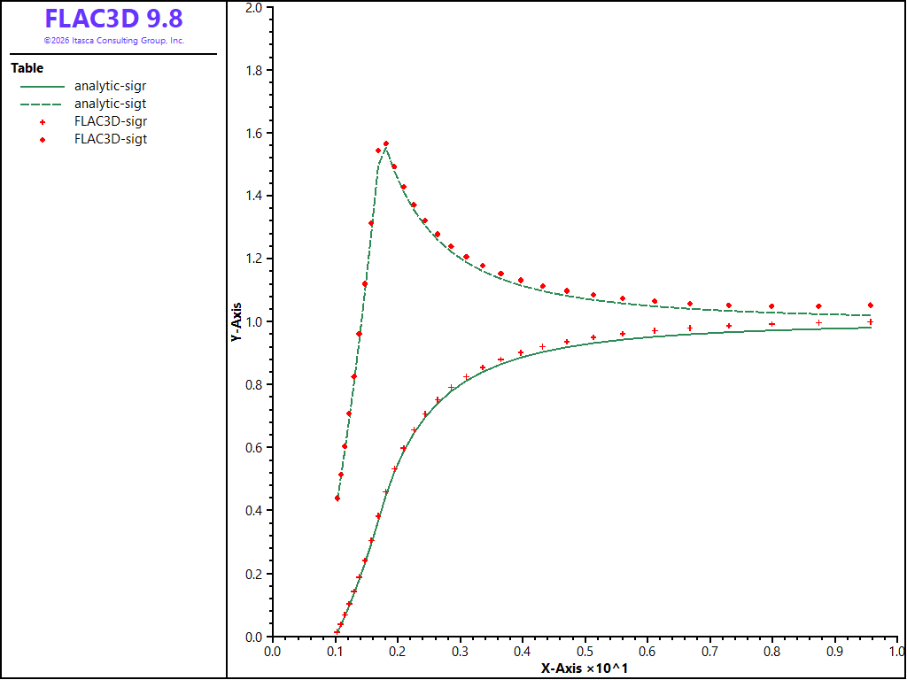
Task: Click the Itasca Consulting Group copyright text
Action: pyautogui.click(x=114, y=41)
